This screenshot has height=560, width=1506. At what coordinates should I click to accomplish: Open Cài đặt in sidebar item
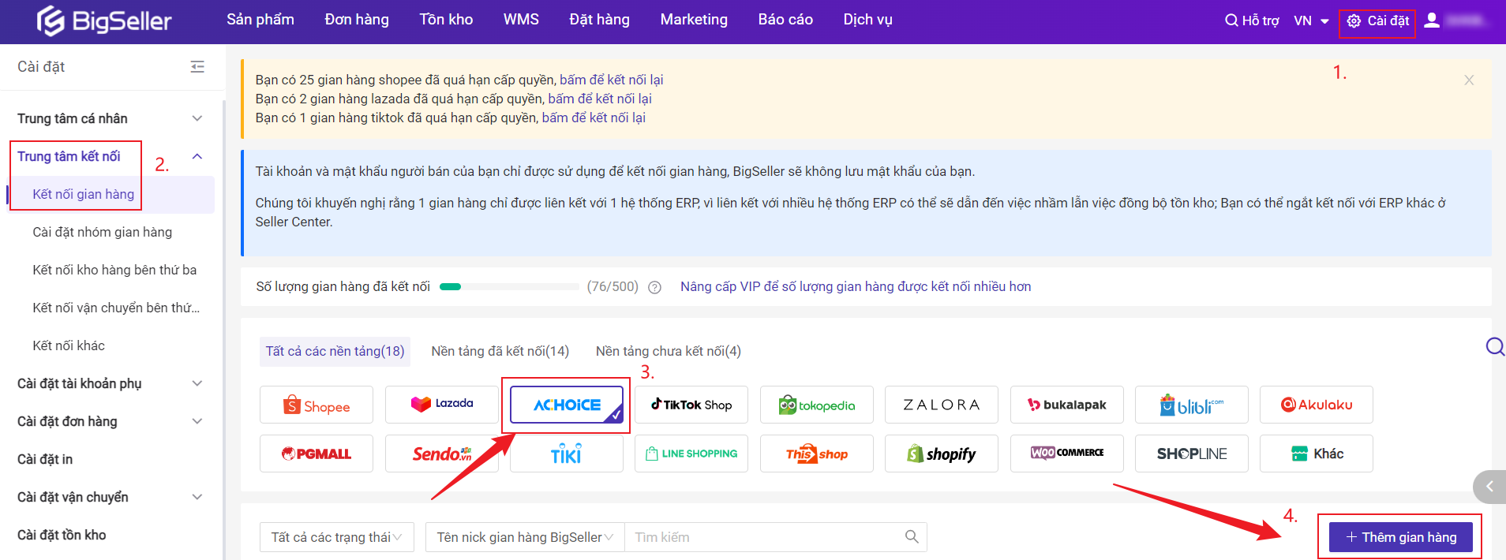coord(45,459)
